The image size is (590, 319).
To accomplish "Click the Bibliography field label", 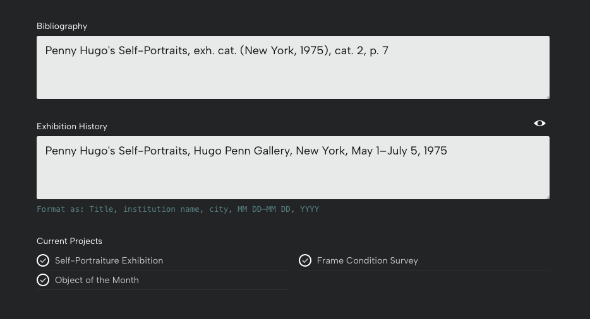I will coord(62,26).
